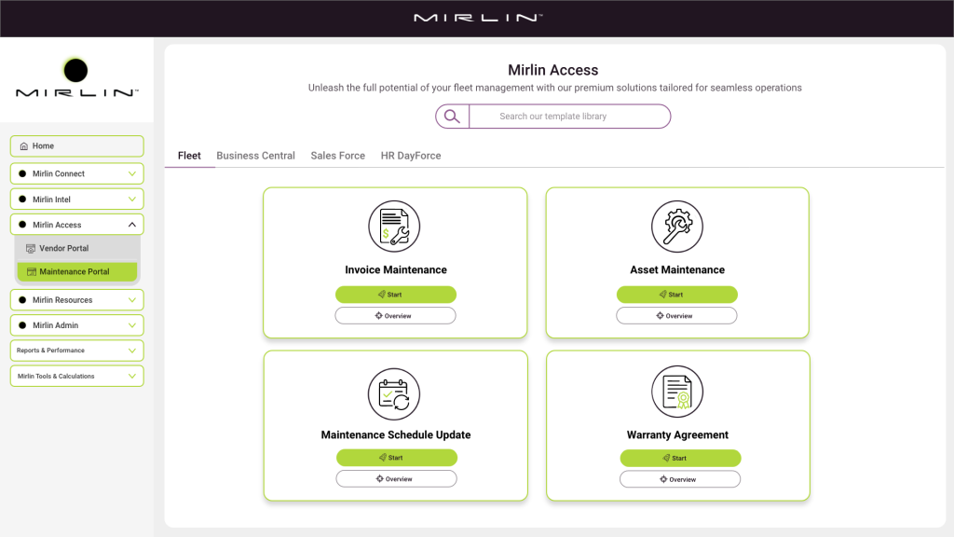Switch to the HR DayForce tab
This screenshot has width=954, height=537.
pos(410,156)
